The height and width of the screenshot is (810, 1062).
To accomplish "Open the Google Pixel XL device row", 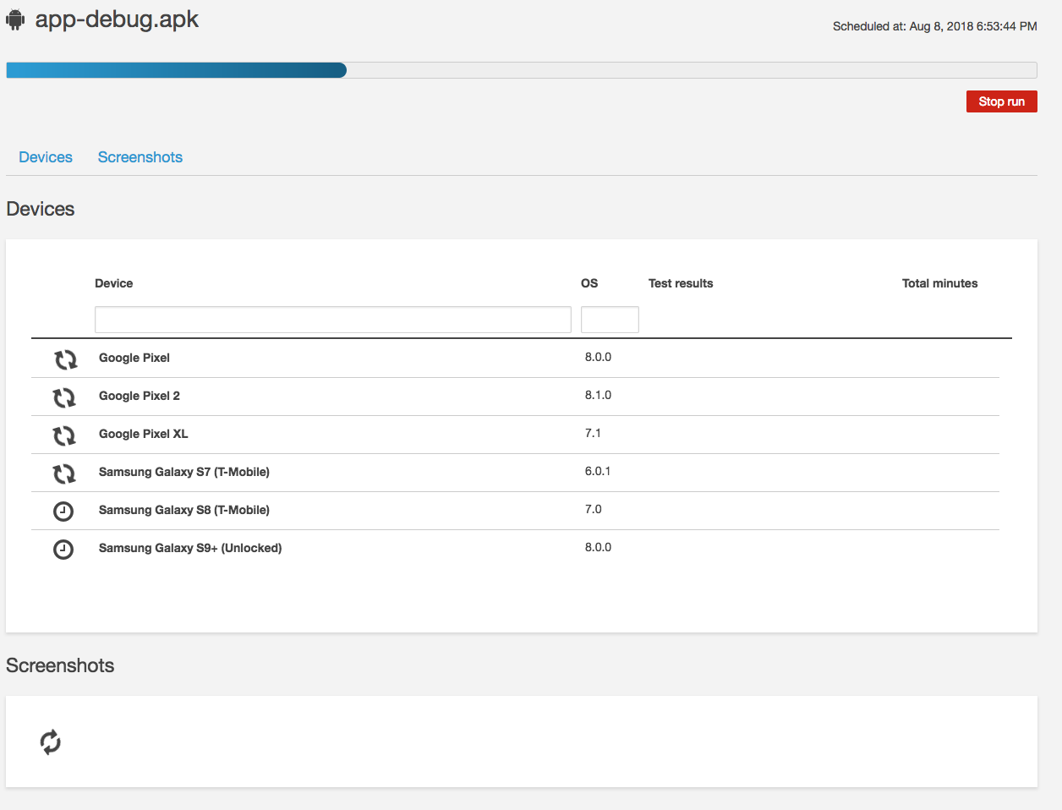I will (x=144, y=434).
